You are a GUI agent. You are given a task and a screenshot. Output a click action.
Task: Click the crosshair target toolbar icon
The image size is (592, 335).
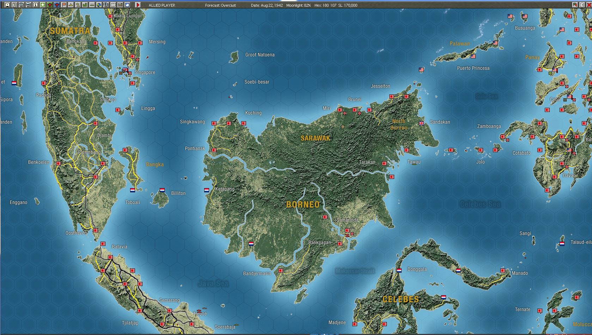106,5
